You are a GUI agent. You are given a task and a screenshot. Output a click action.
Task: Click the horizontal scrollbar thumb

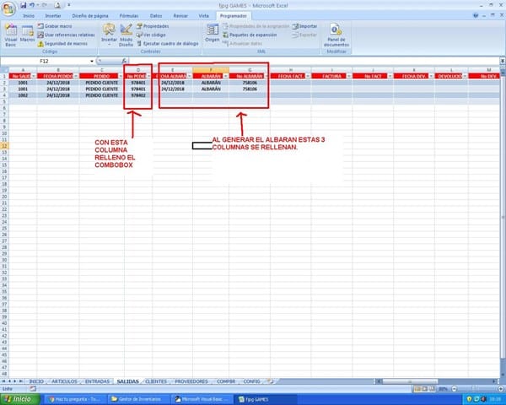[x=410, y=381]
